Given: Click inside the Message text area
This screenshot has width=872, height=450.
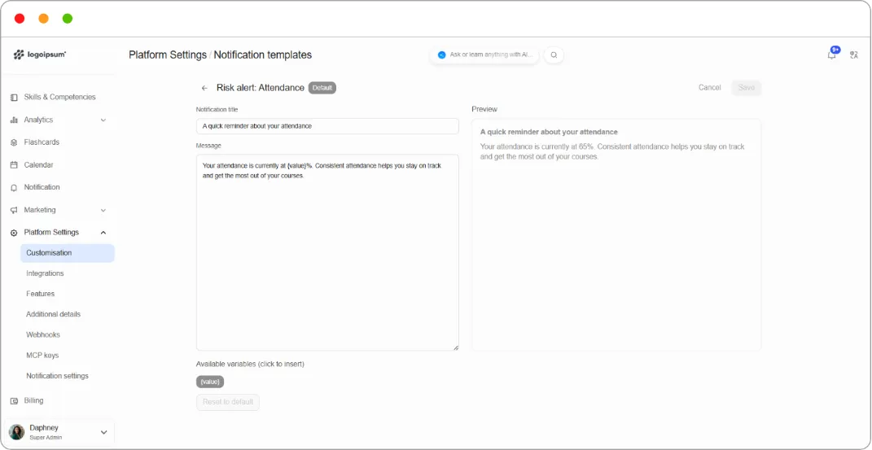Looking at the screenshot, I should pos(327,252).
